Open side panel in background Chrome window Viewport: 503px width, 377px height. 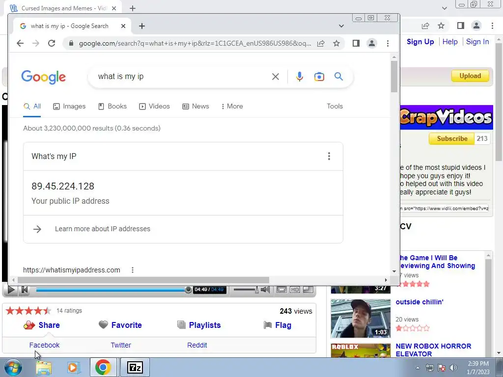coord(461,26)
